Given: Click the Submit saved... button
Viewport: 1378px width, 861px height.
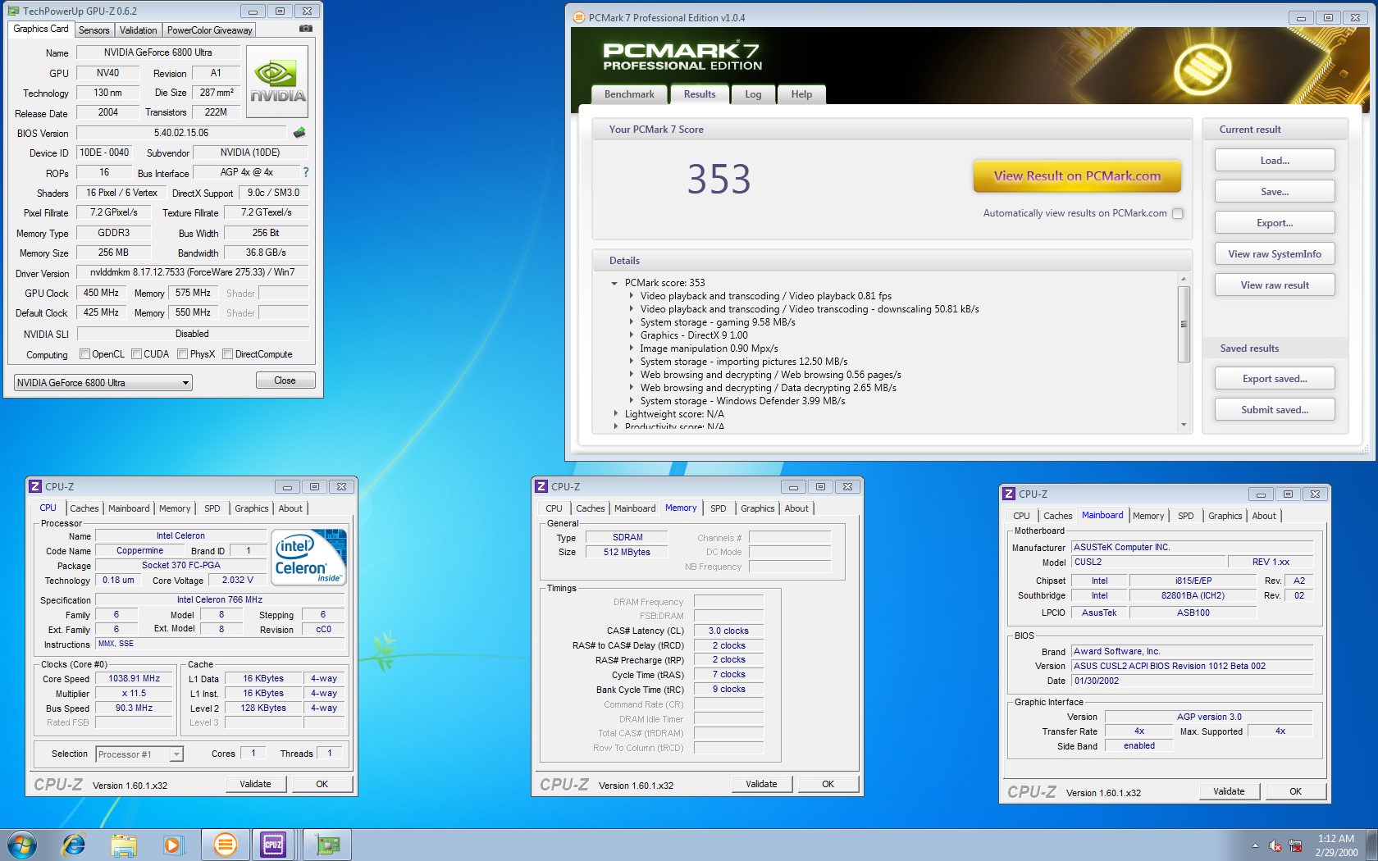Looking at the screenshot, I should click(x=1275, y=410).
